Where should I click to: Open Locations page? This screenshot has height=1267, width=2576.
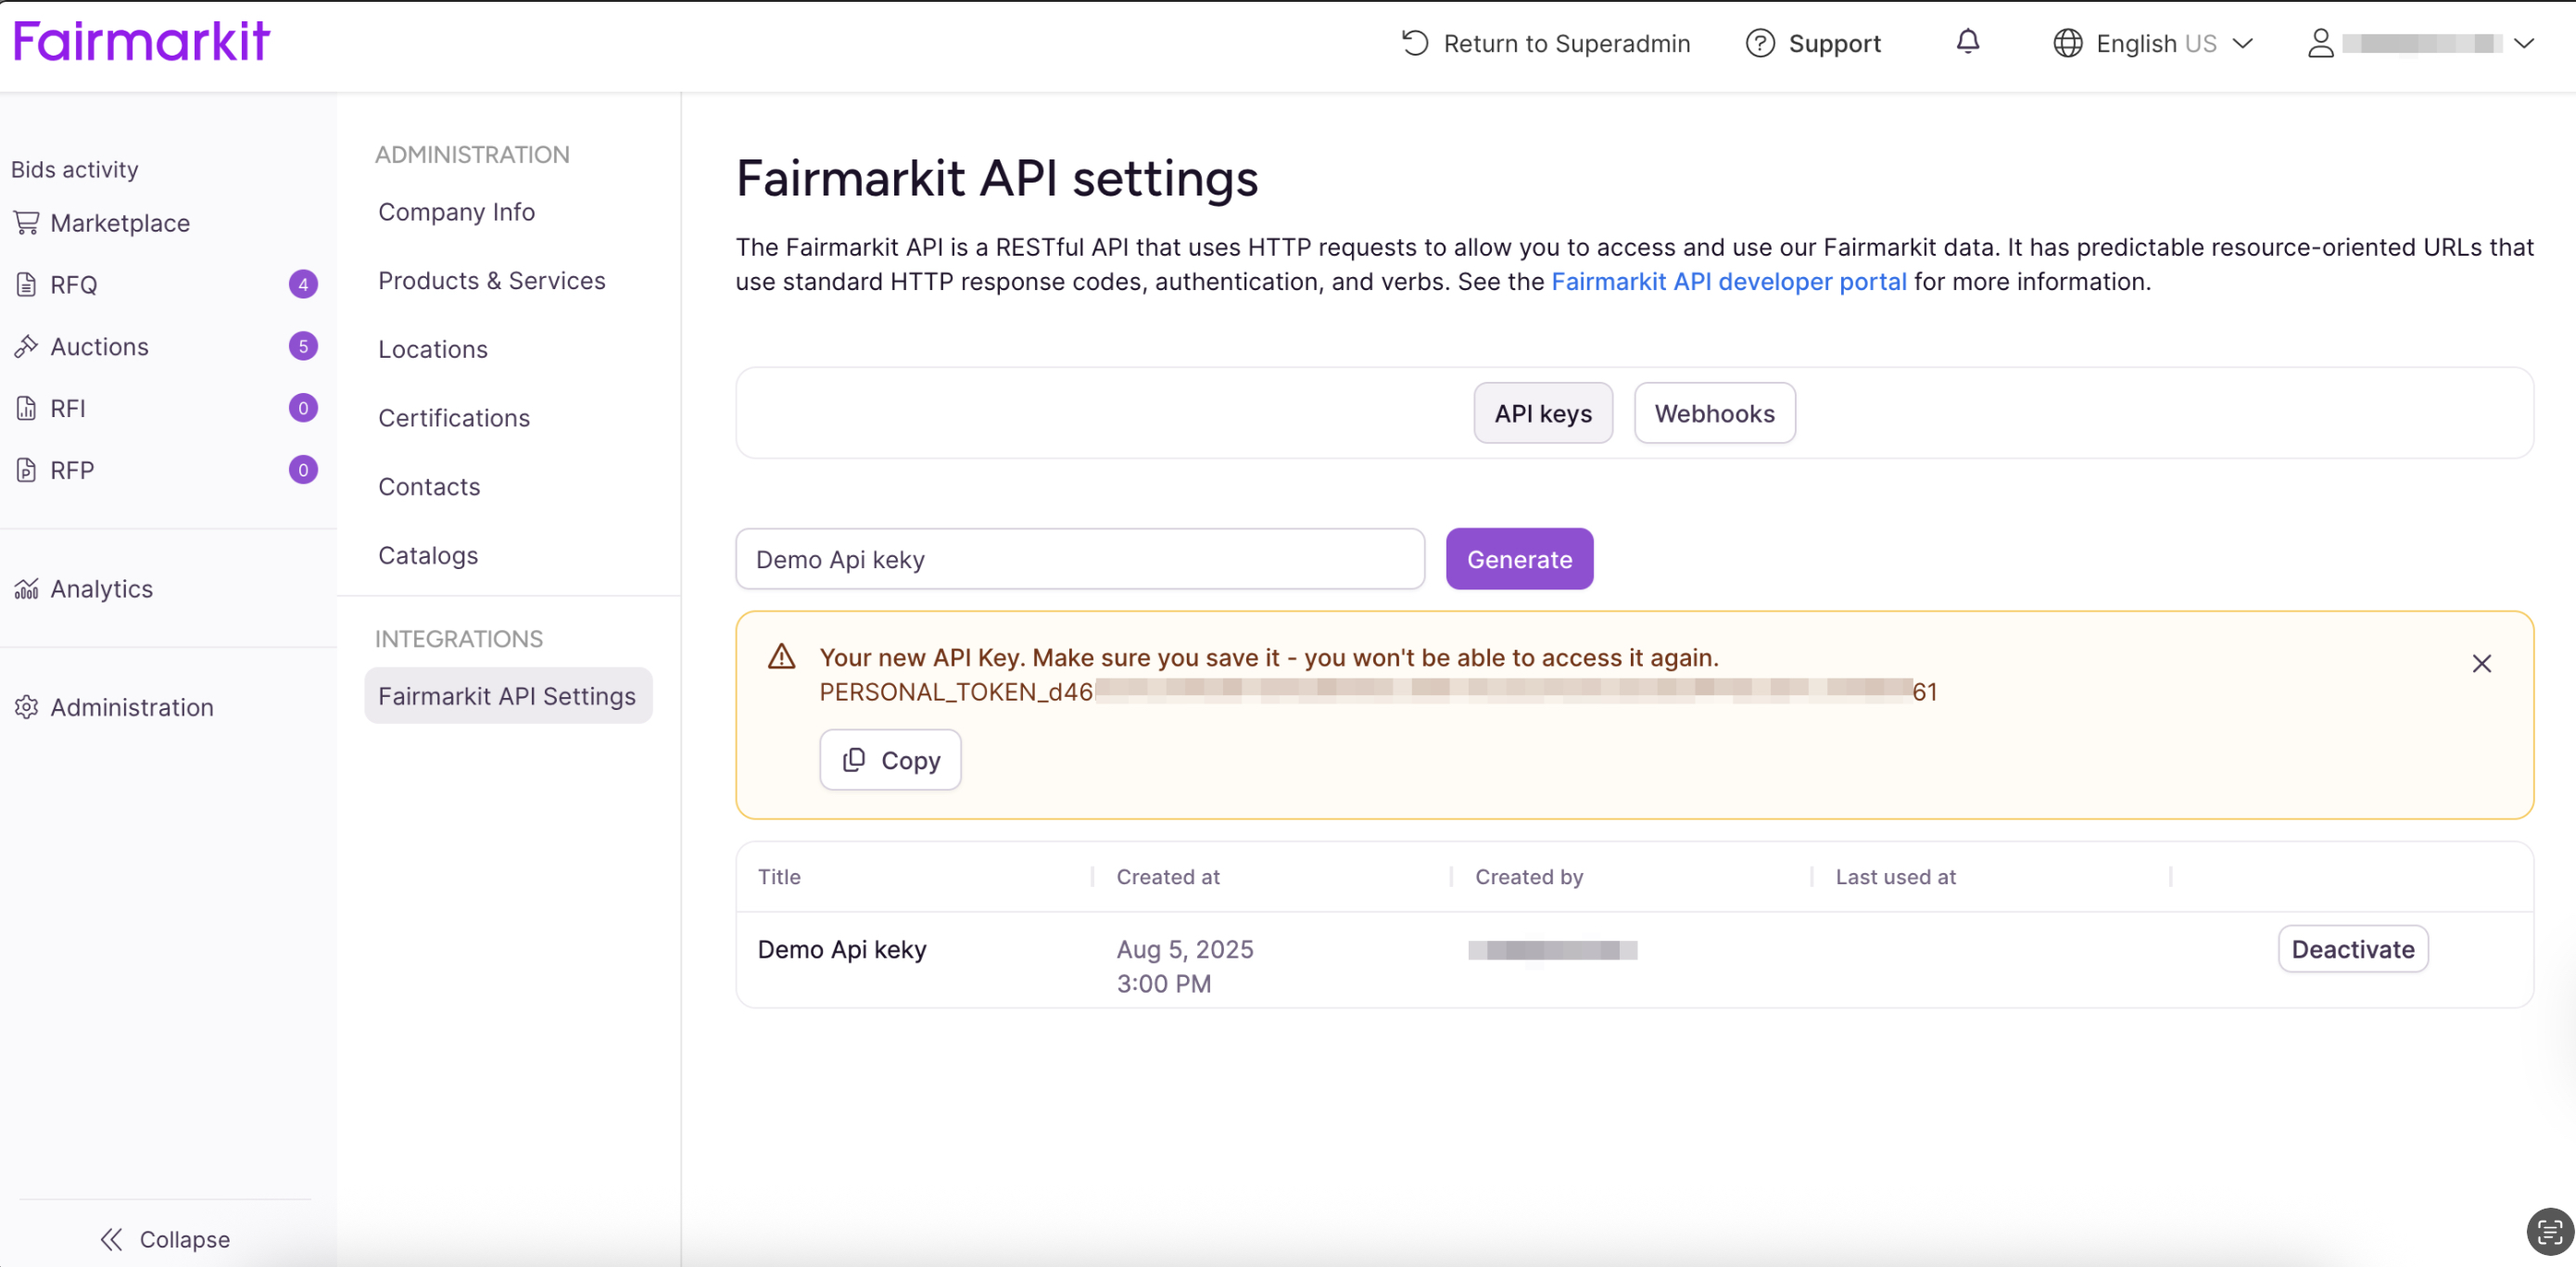432,349
